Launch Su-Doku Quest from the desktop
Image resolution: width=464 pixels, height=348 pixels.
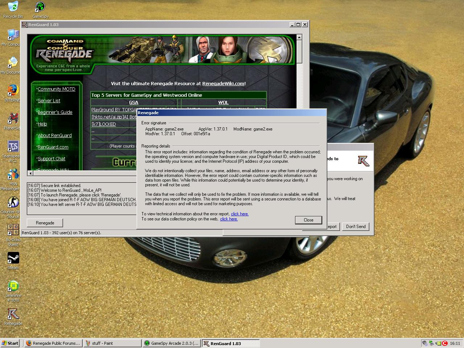[x=13, y=230]
